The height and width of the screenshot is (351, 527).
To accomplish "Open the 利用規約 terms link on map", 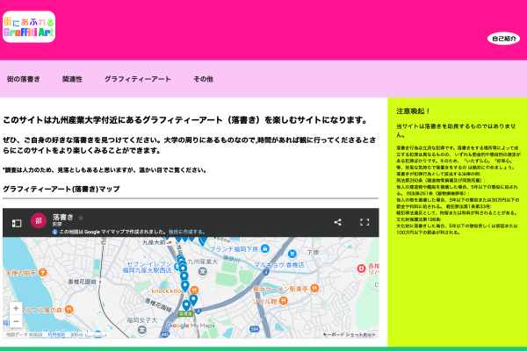I will point(56,334).
